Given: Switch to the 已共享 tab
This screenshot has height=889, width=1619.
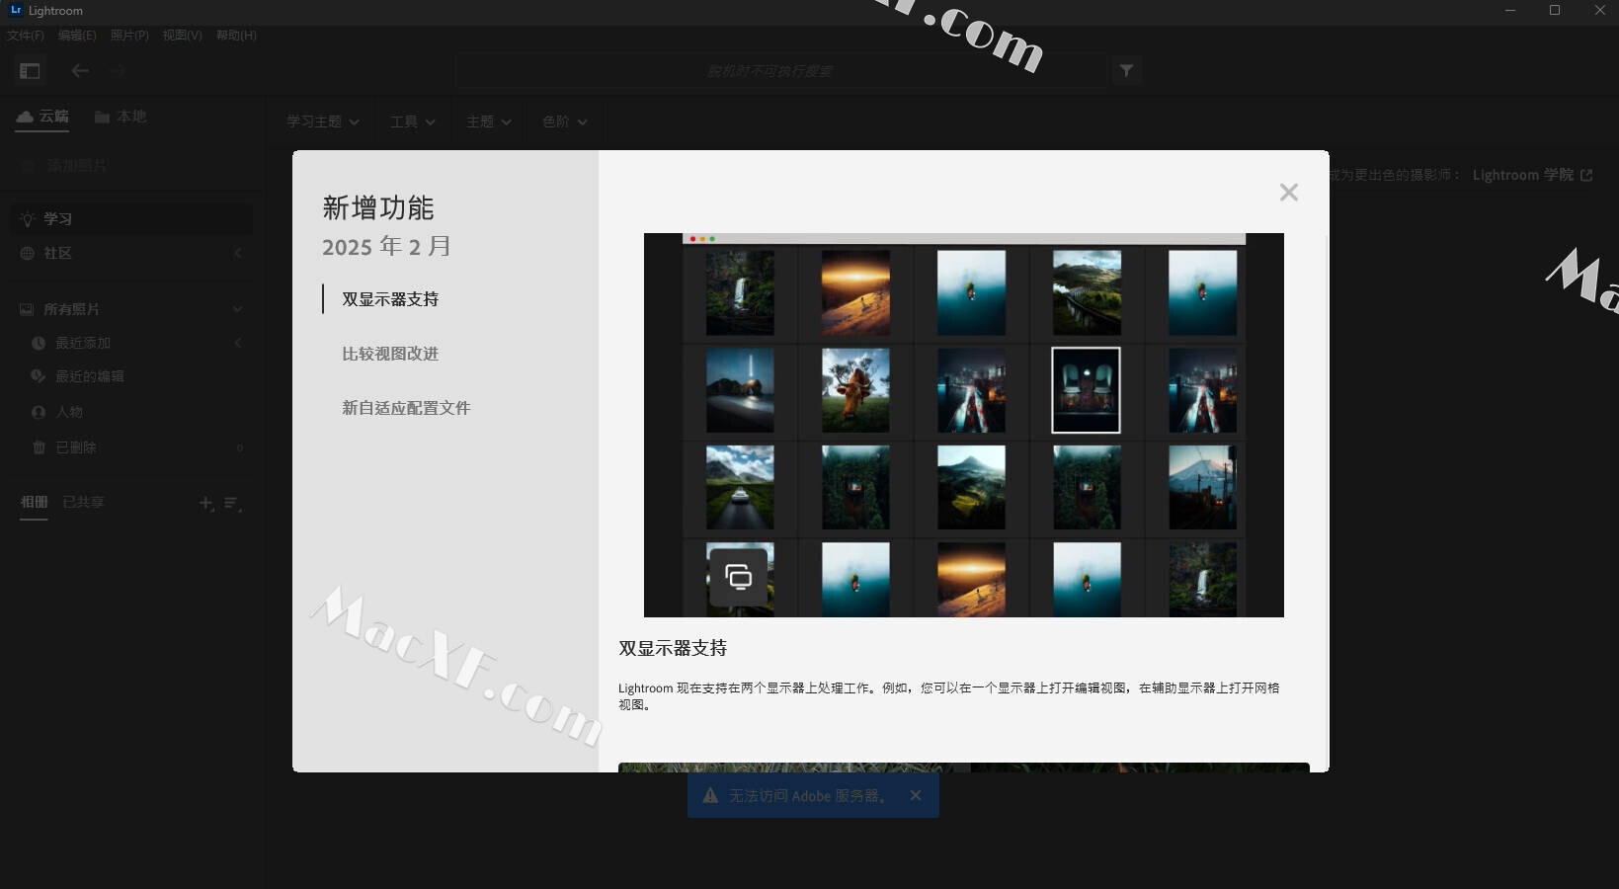Looking at the screenshot, I should [83, 502].
